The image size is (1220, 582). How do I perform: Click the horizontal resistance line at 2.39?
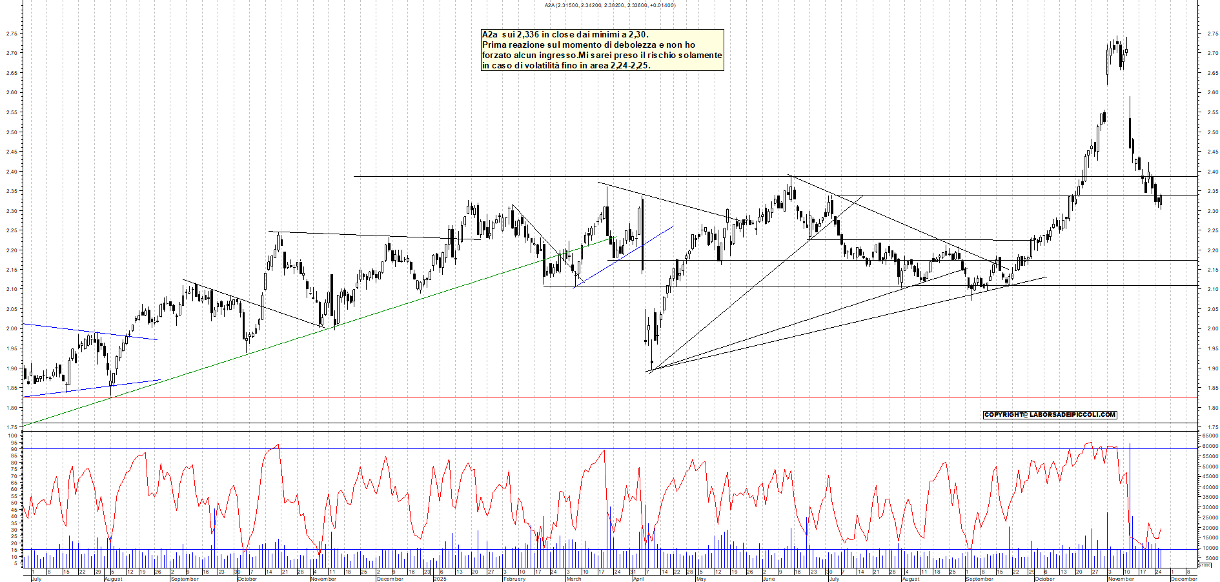[x=710, y=176]
